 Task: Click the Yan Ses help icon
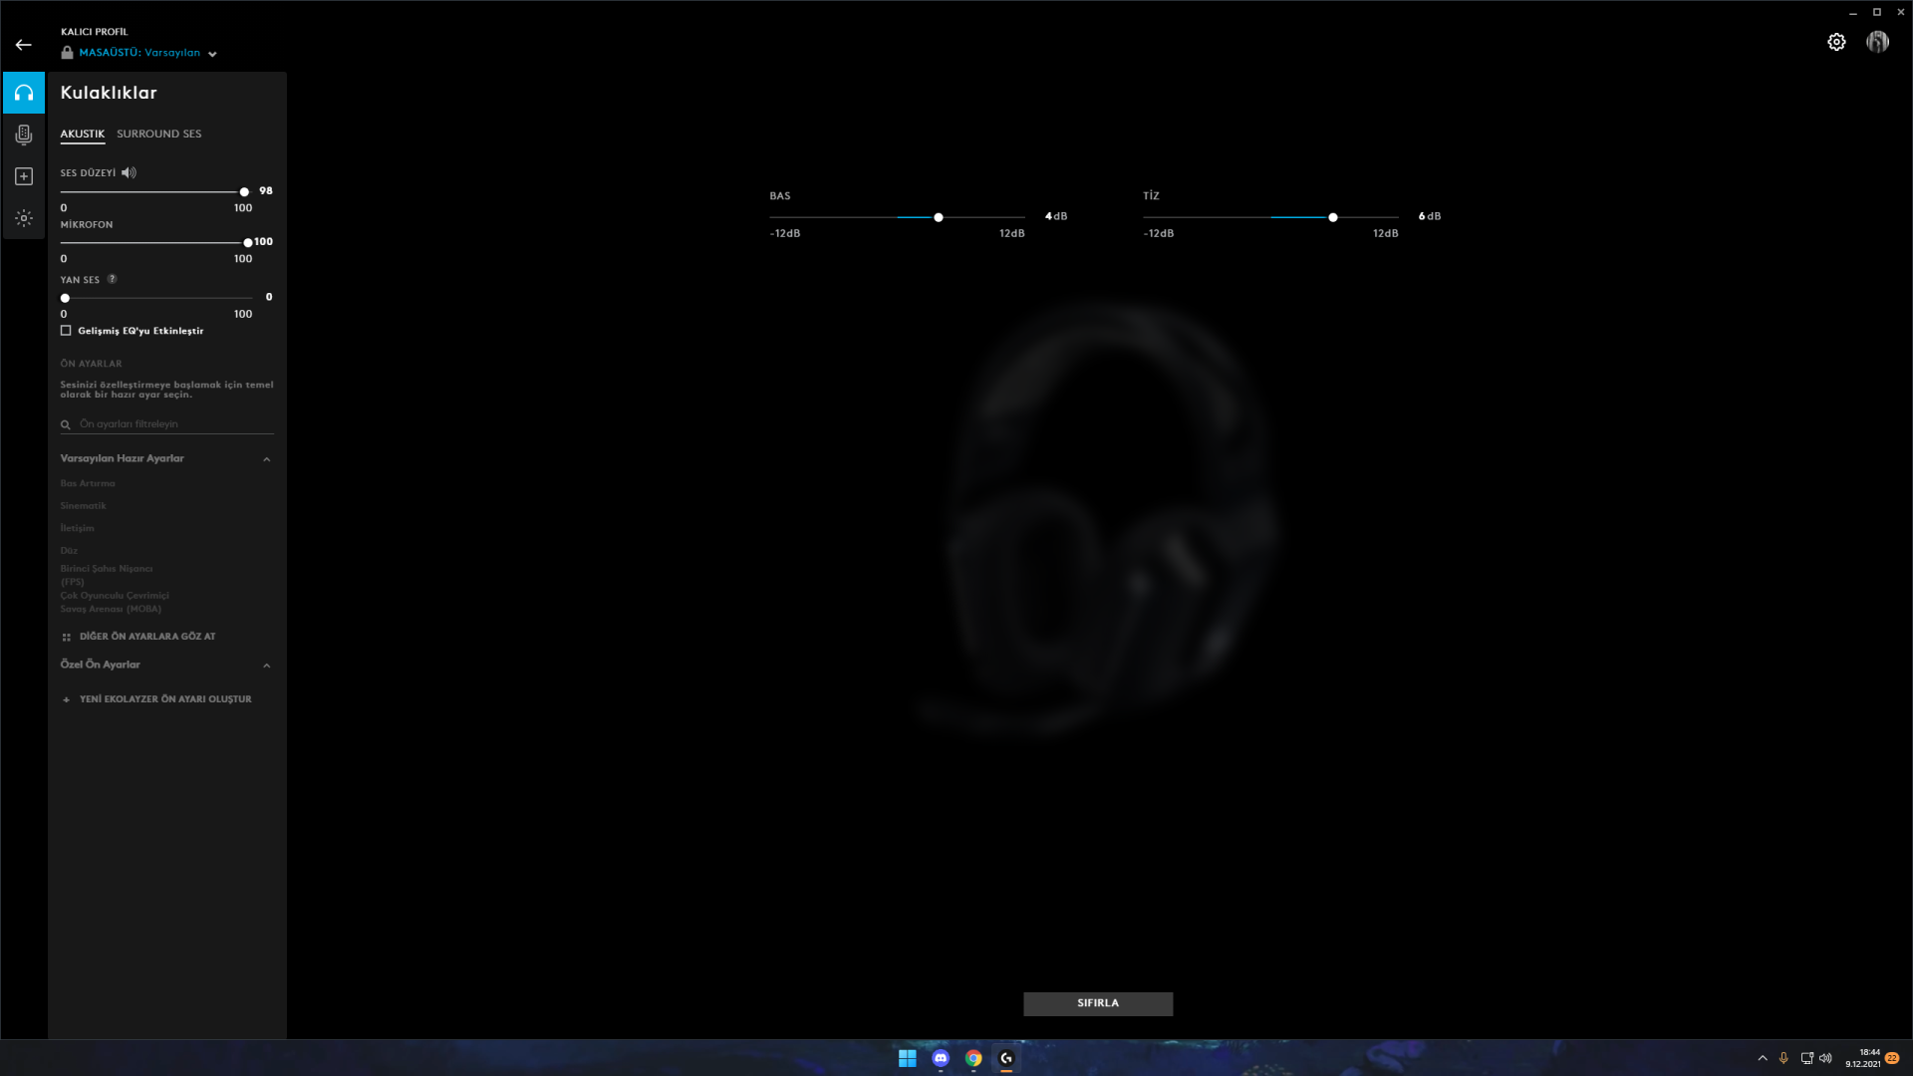[112, 279]
